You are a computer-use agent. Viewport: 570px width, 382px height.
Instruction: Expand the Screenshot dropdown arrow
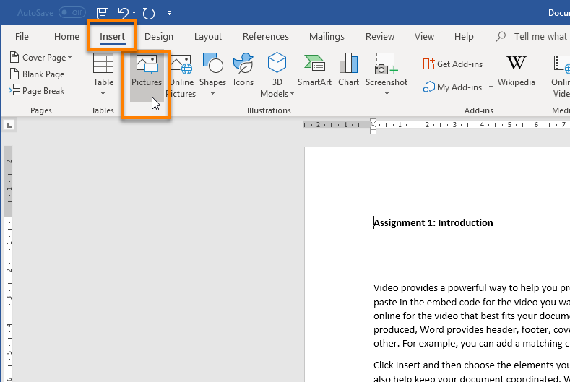click(387, 94)
